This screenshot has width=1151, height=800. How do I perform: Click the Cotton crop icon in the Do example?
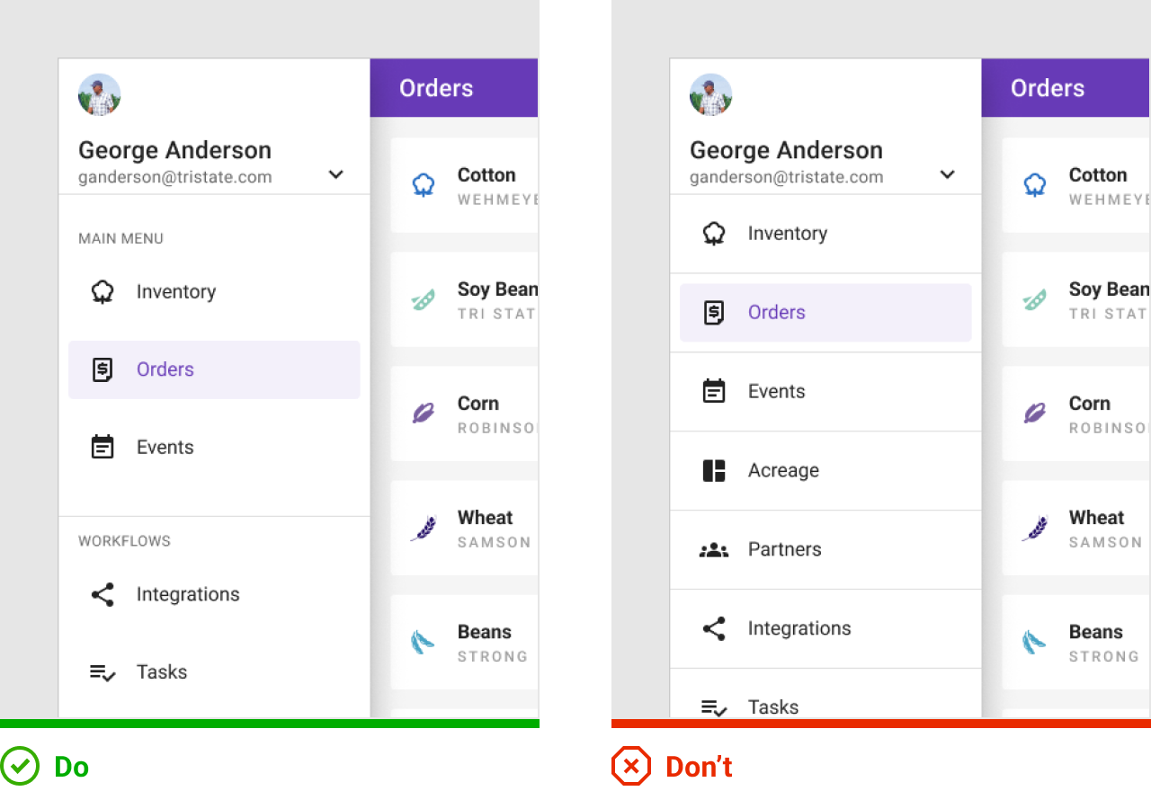coord(424,185)
